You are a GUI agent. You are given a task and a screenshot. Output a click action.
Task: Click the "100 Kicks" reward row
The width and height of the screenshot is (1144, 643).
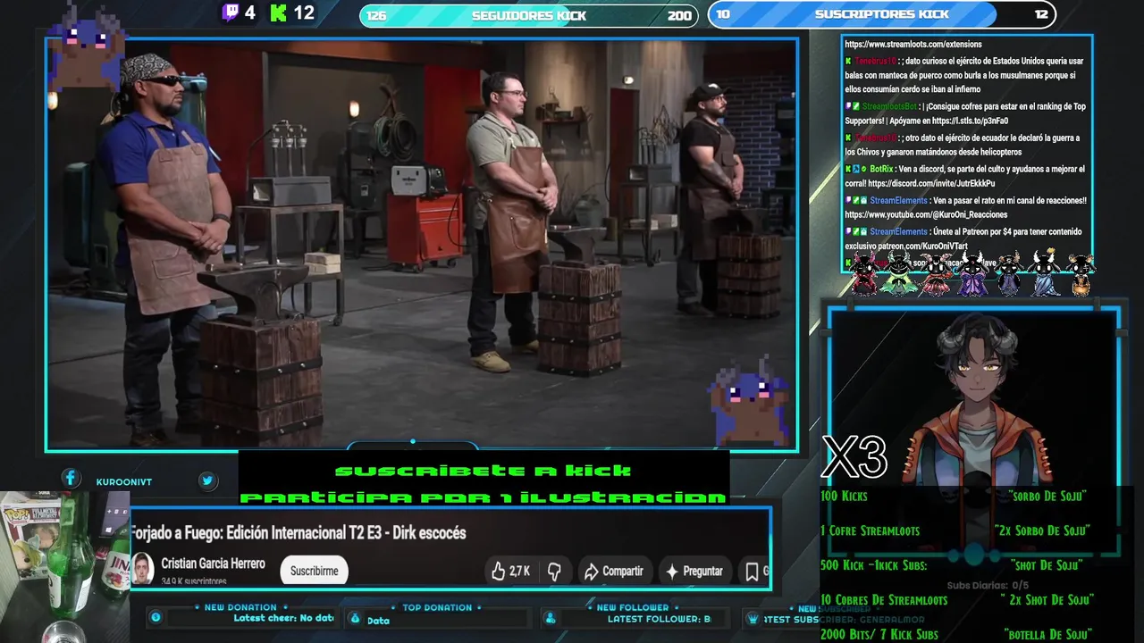click(955, 496)
